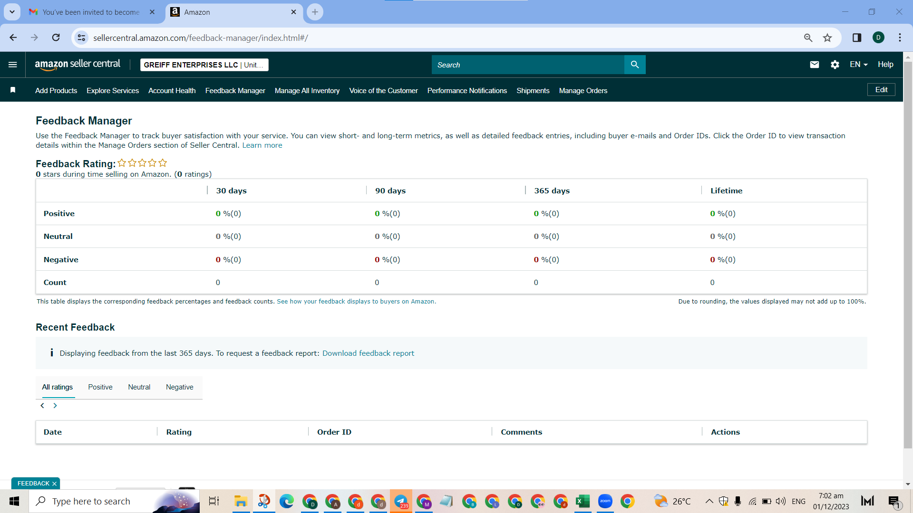Open the buyer messages envelope icon
Screen dimensions: 913x513
point(815,65)
